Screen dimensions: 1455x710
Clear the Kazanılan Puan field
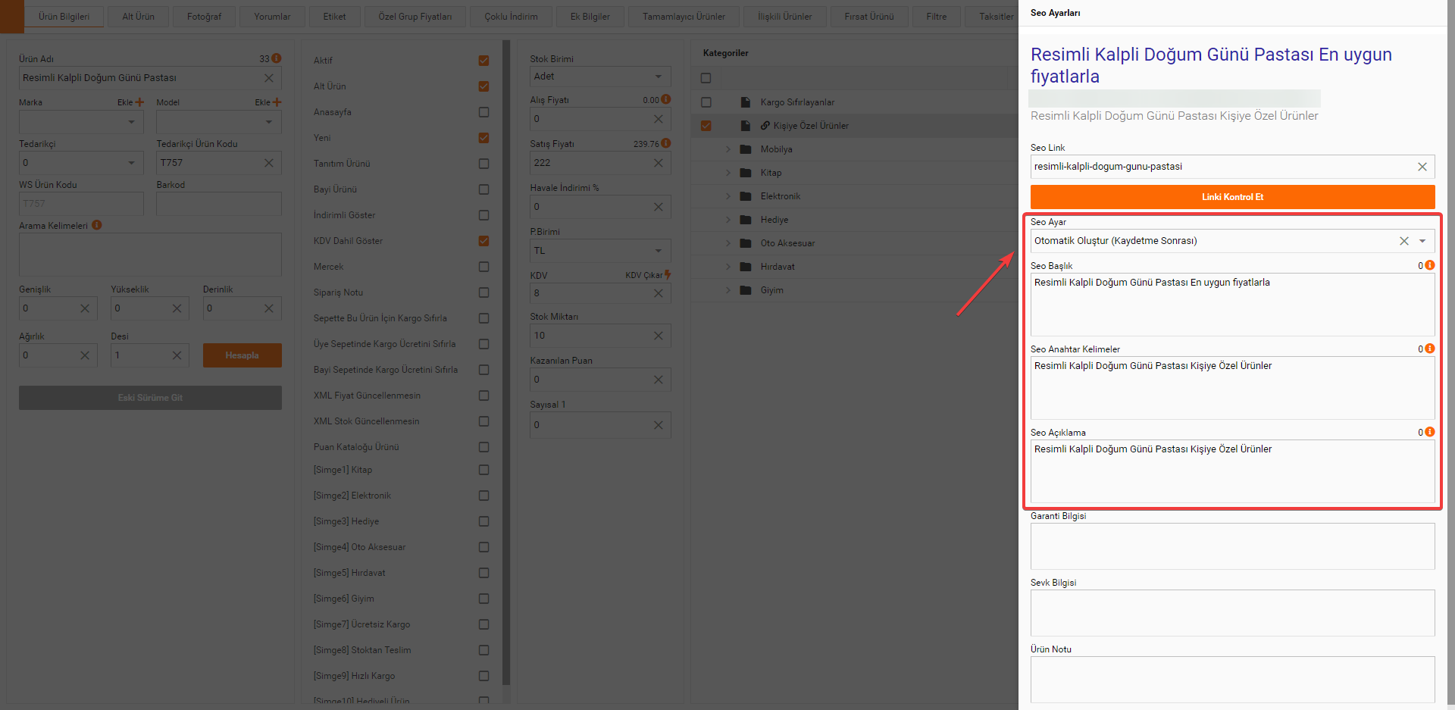coord(659,380)
